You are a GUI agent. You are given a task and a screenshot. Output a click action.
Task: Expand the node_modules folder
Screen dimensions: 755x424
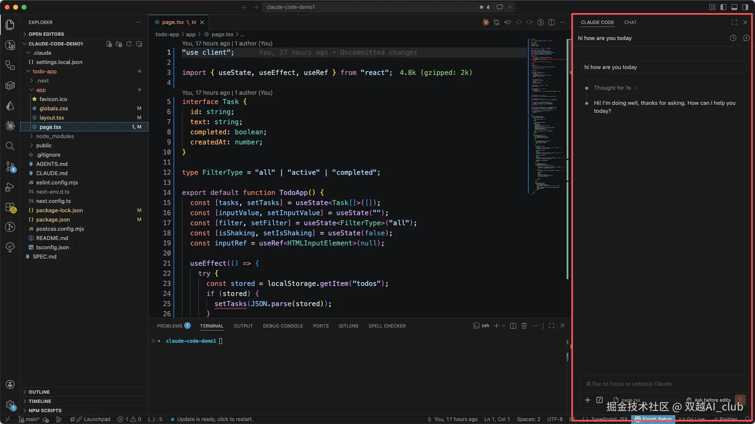[x=55, y=136]
